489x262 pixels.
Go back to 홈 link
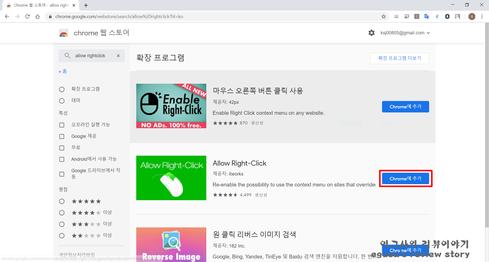(63, 71)
